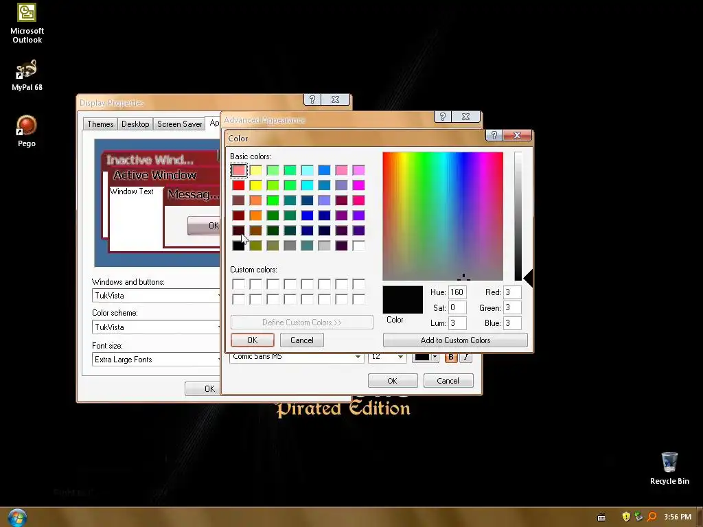Image resolution: width=703 pixels, height=527 pixels.
Task: Click Add to Custom Colors button
Action: coord(455,340)
